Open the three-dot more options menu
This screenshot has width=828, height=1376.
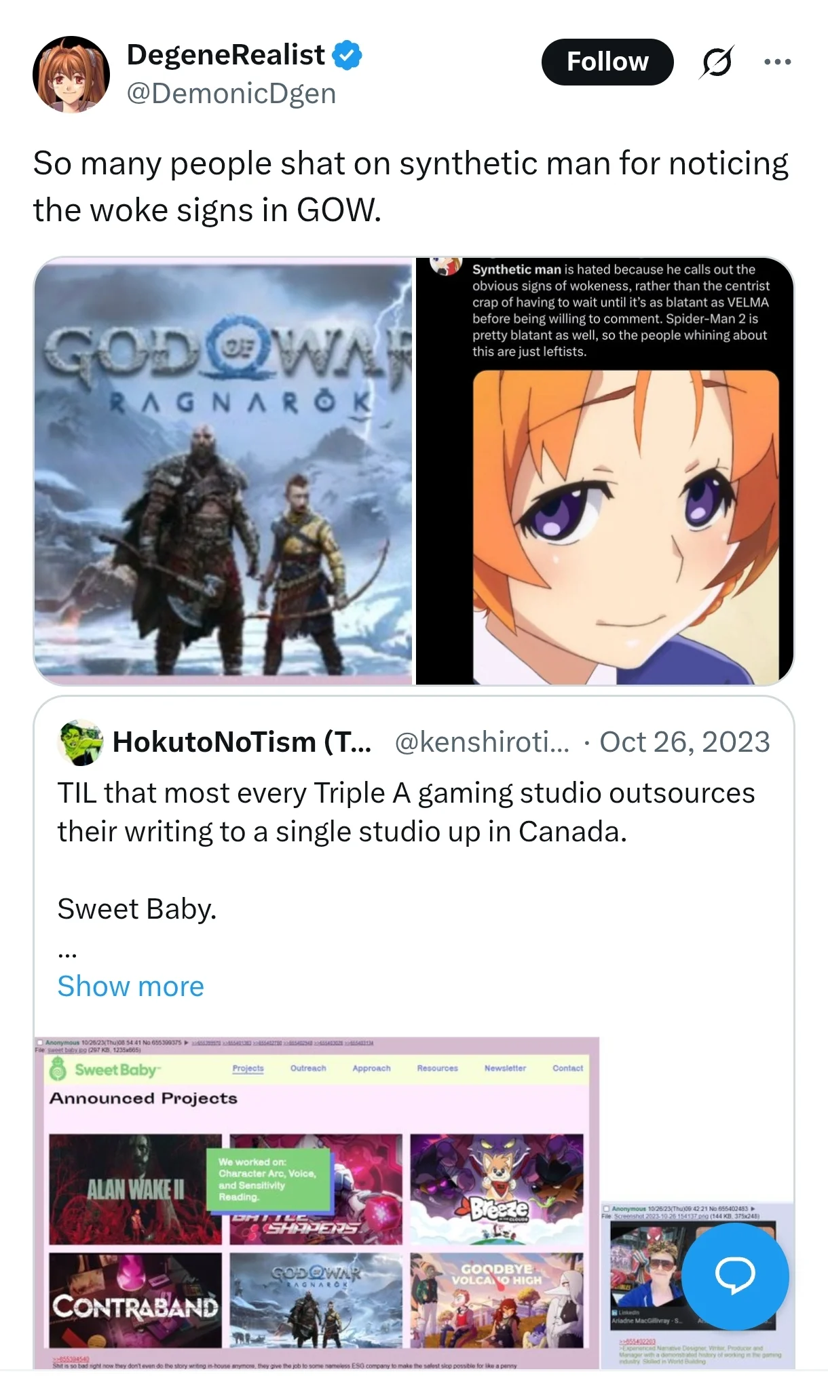(x=777, y=62)
